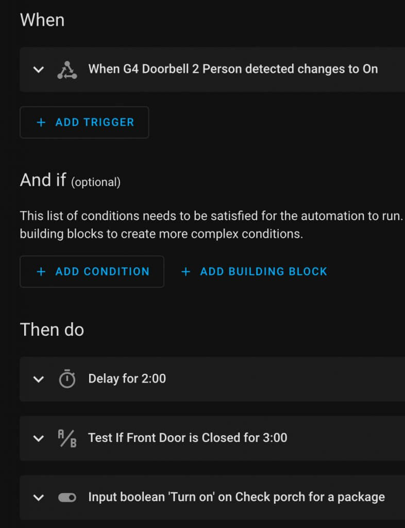Click the switch icon on the Input boolean action
The height and width of the screenshot is (528, 405).
[67, 498]
